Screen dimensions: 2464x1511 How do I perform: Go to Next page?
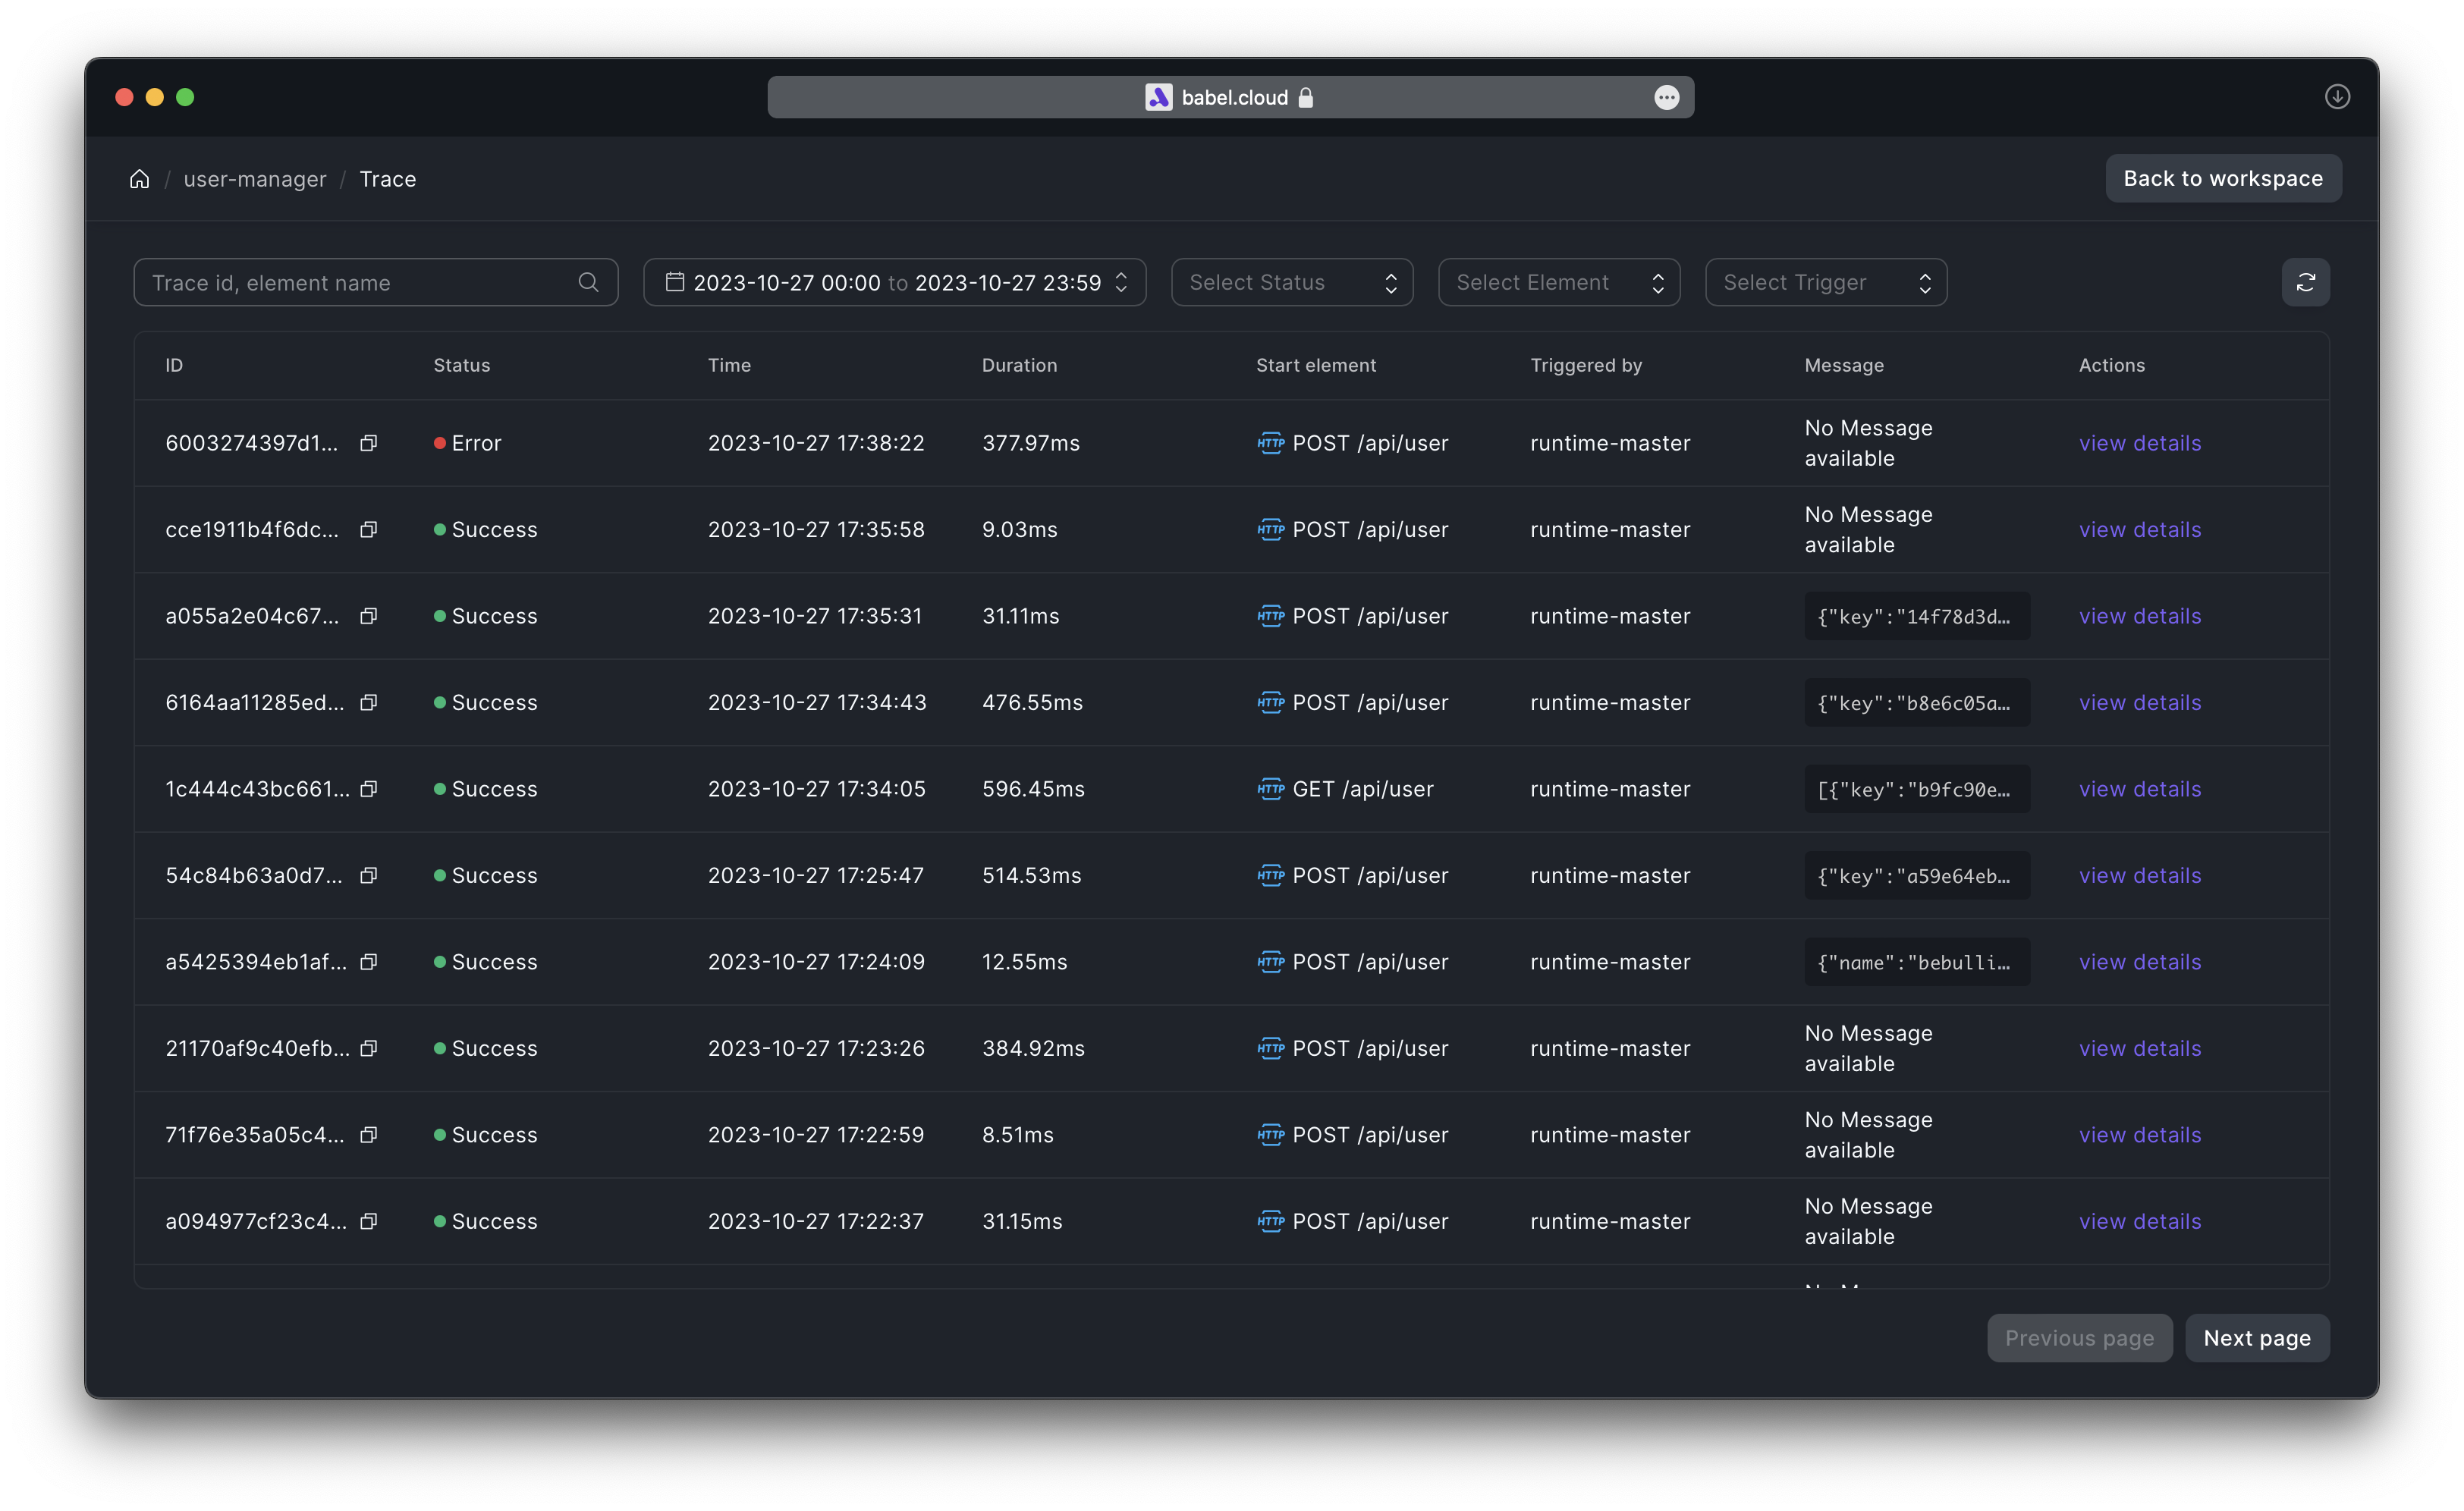(2256, 1338)
